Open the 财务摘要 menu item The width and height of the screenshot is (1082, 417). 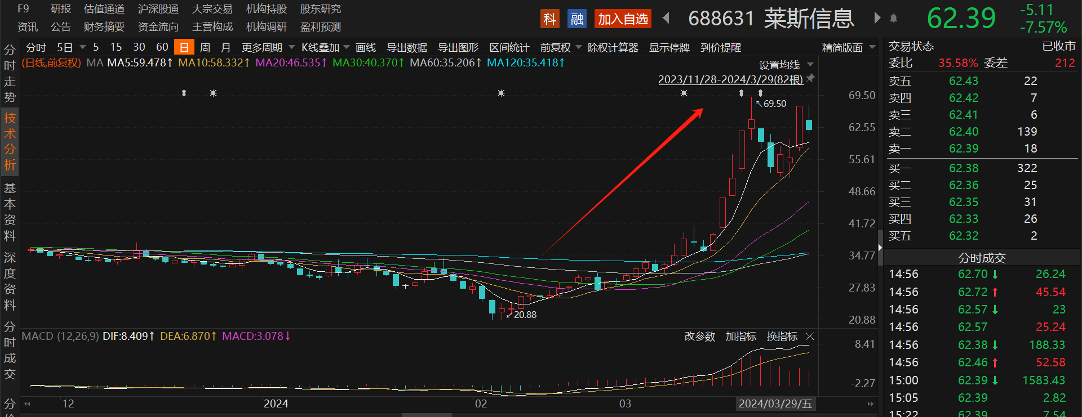coord(104,27)
